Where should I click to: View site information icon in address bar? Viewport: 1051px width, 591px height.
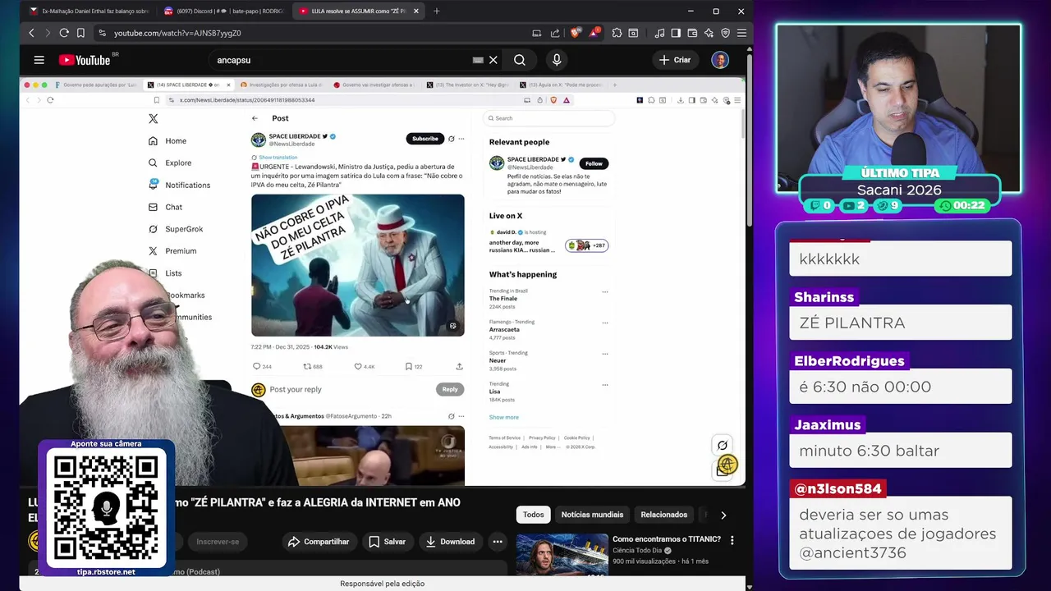102,33
